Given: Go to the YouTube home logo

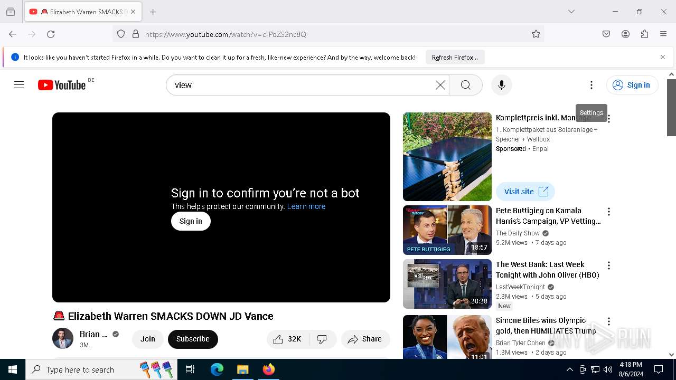Looking at the screenshot, I should [x=62, y=85].
